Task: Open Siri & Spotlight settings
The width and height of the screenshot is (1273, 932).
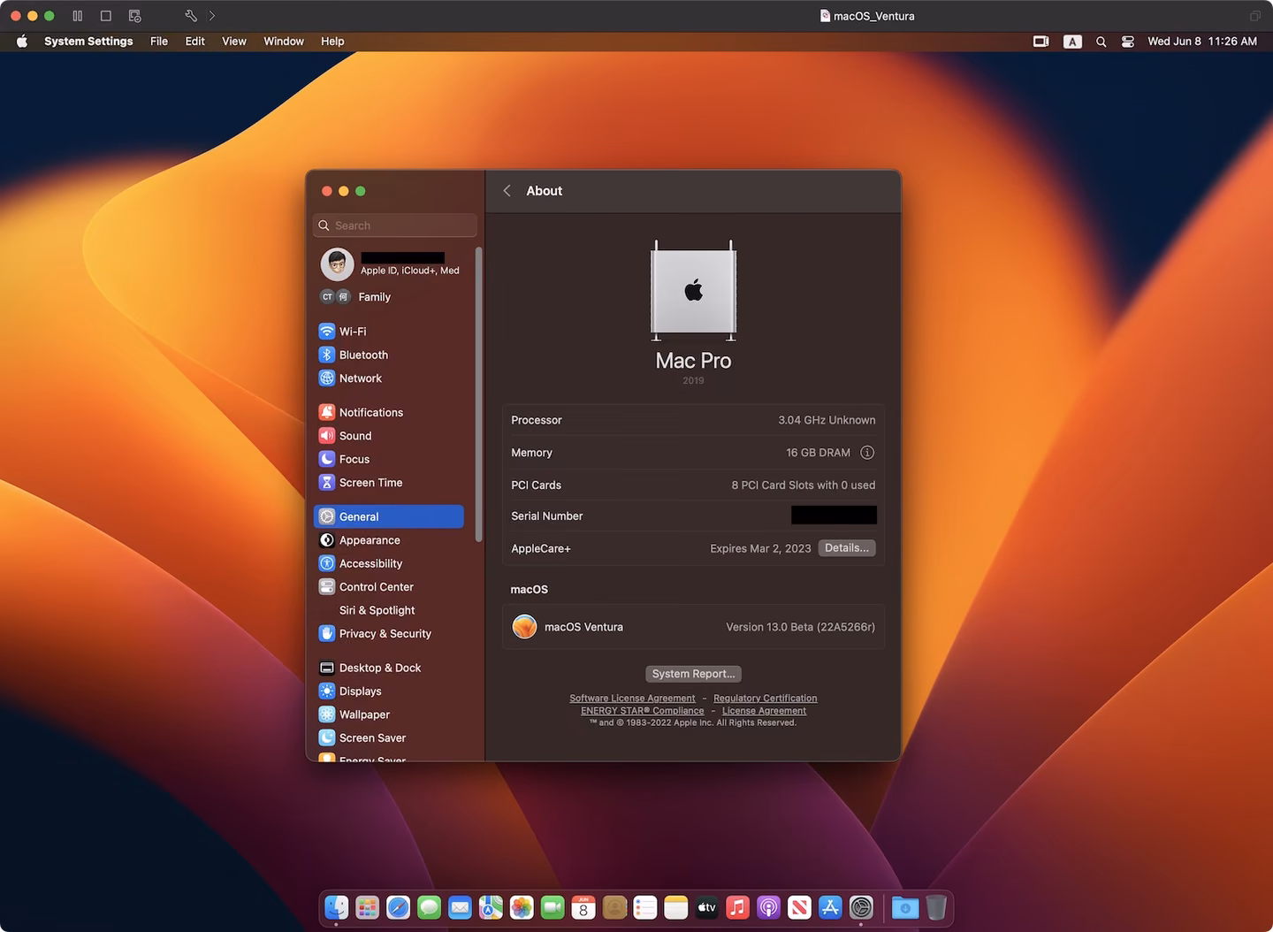Action: pos(389,610)
